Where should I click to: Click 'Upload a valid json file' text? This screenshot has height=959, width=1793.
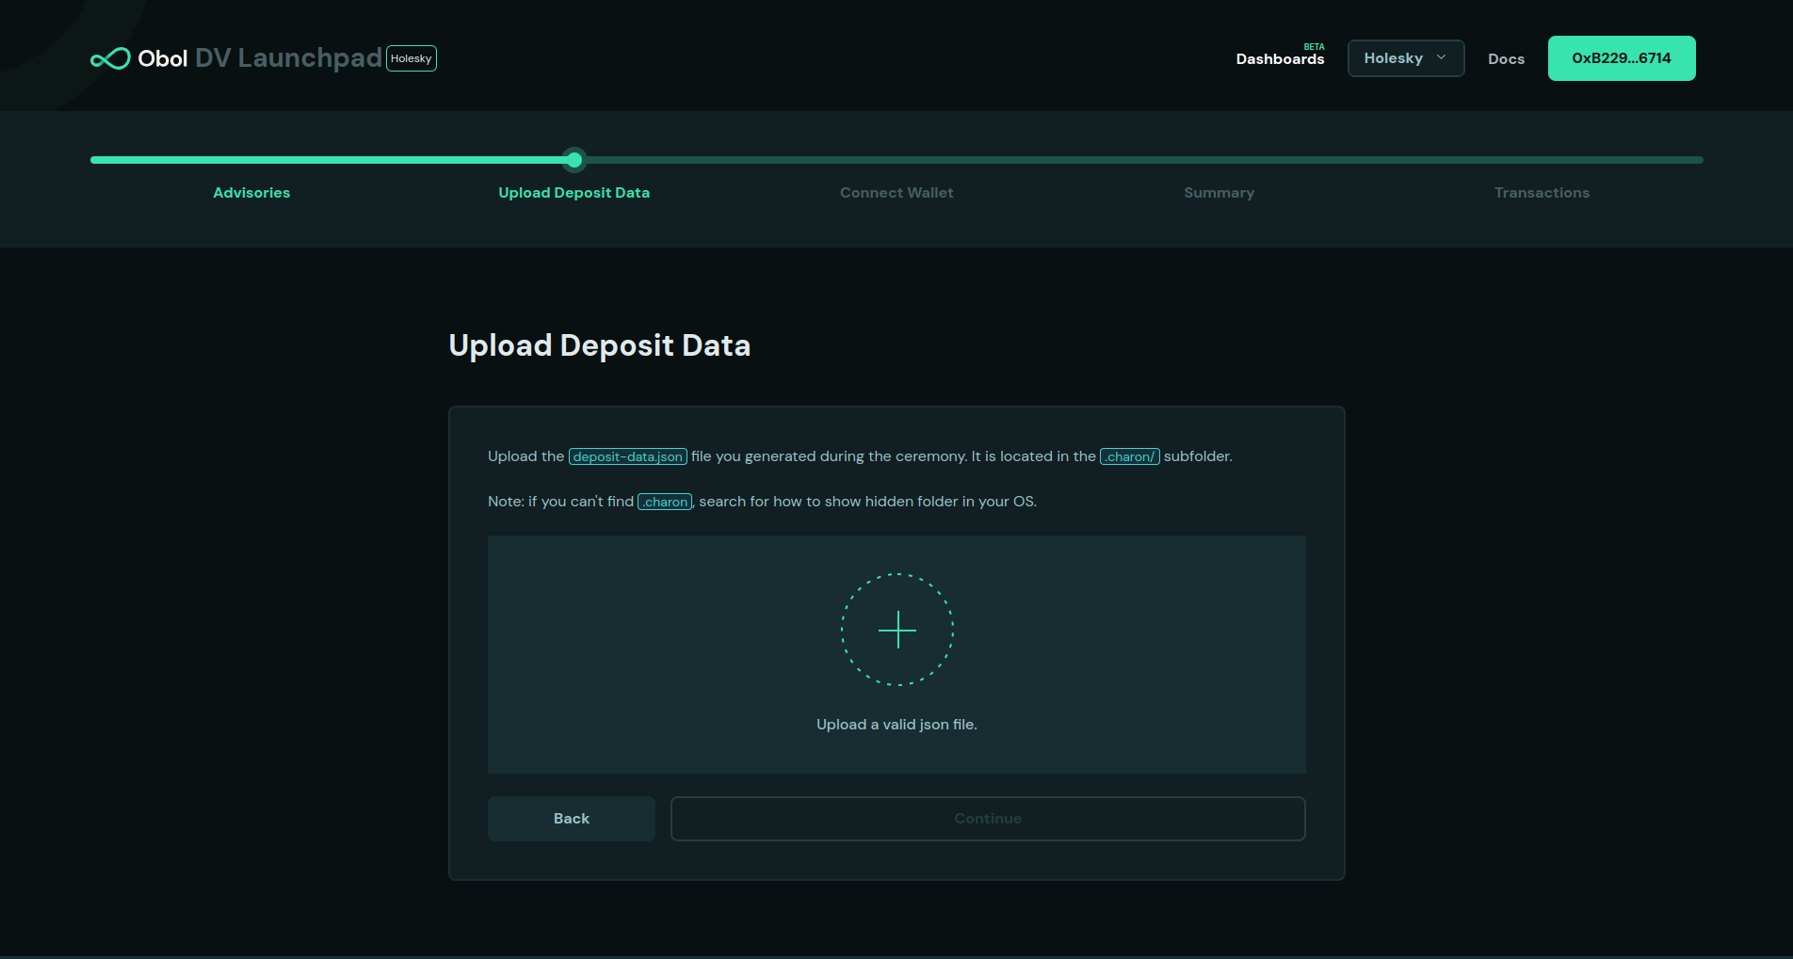tap(896, 725)
